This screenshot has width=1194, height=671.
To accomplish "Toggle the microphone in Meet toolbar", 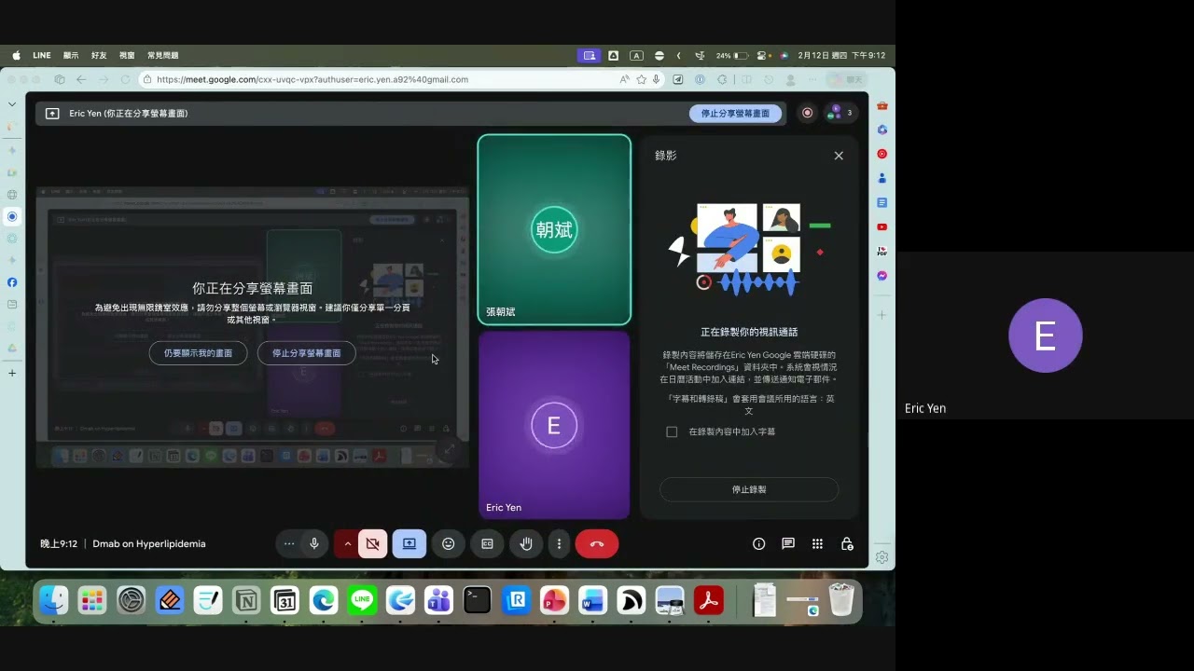I will coord(314,543).
